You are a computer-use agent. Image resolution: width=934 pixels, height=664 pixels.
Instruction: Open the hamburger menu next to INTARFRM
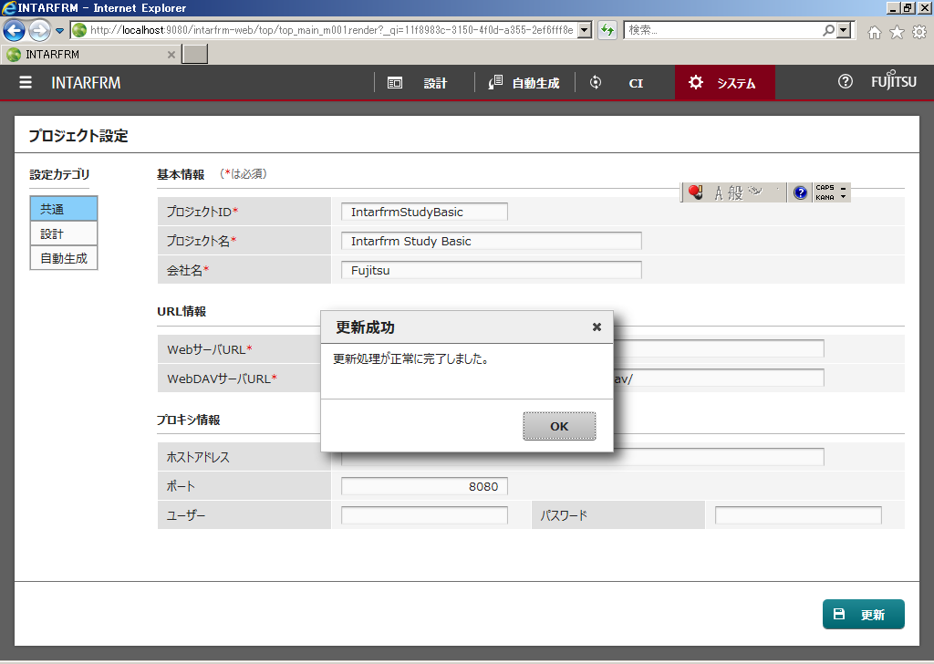(x=26, y=82)
